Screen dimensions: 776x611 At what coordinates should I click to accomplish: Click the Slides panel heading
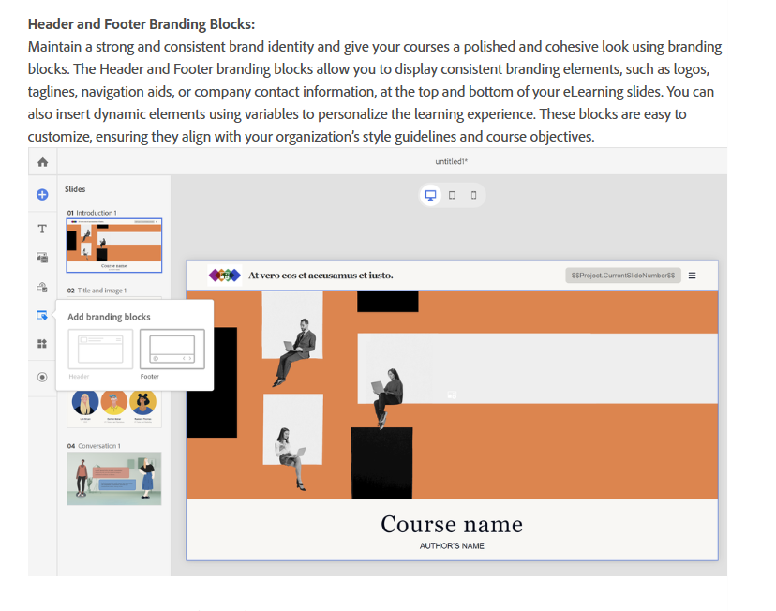(73, 189)
